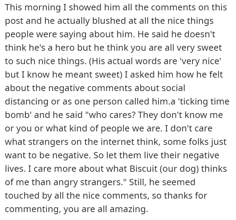Click the word 'hero' in the paragraph

[x=65, y=48]
